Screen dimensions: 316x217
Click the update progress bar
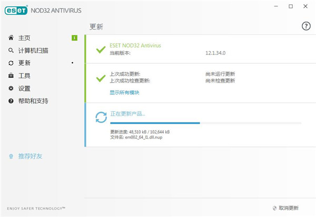click(205, 123)
